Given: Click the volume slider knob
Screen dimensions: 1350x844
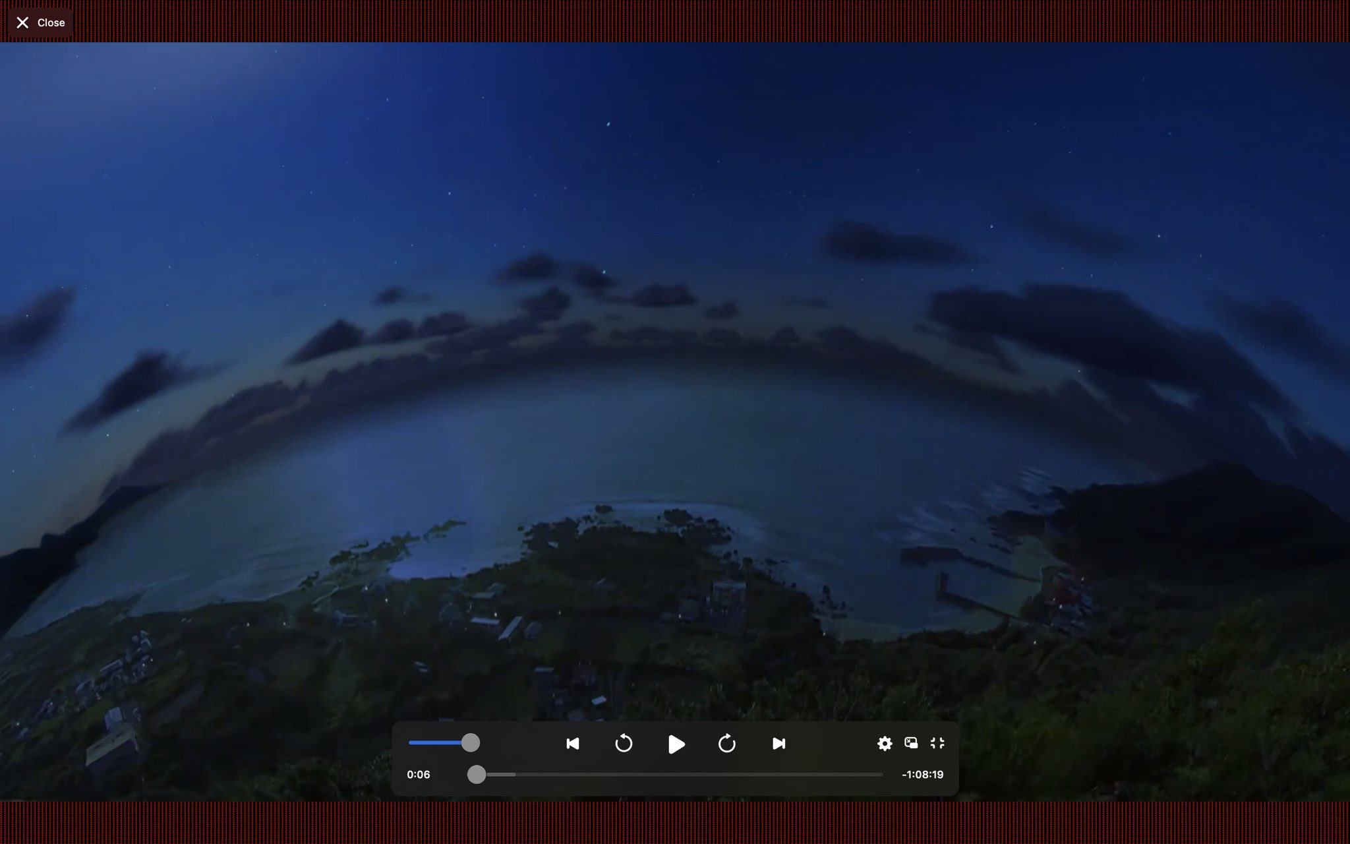Looking at the screenshot, I should [470, 742].
